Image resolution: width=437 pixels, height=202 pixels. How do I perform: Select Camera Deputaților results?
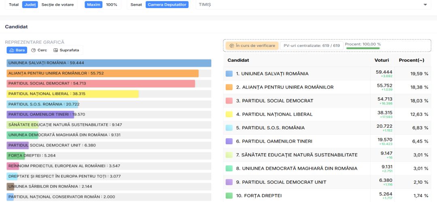pos(167,5)
